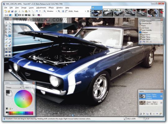Open the File menu
Viewport: 168px width, 124px height.
(6, 8)
